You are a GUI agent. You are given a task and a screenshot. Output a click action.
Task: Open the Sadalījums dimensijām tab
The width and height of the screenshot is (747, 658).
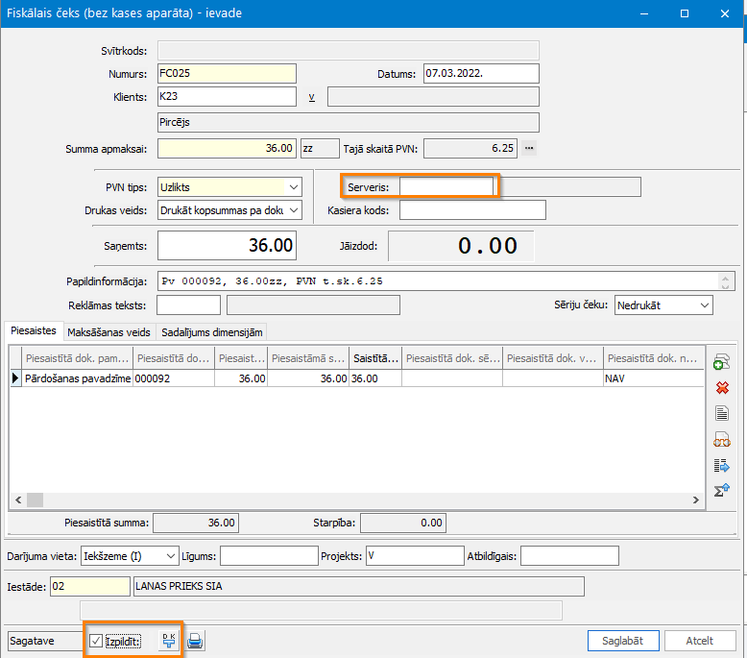[211, 332]
